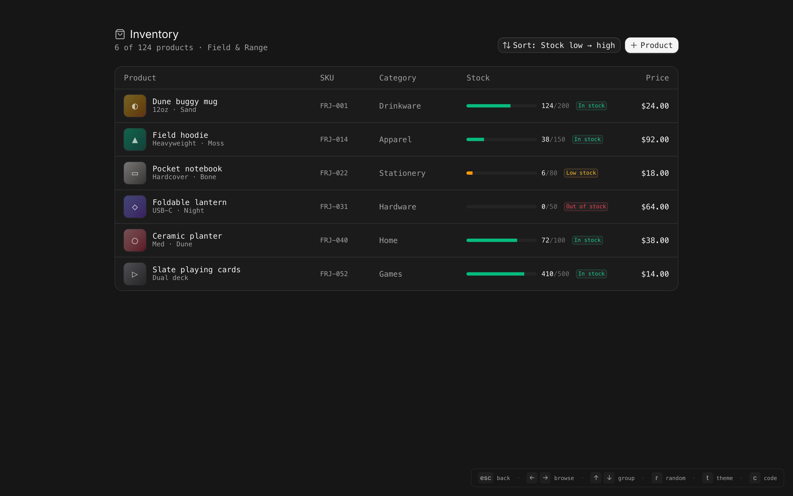Click the Out of stock badge

point(586,207)
